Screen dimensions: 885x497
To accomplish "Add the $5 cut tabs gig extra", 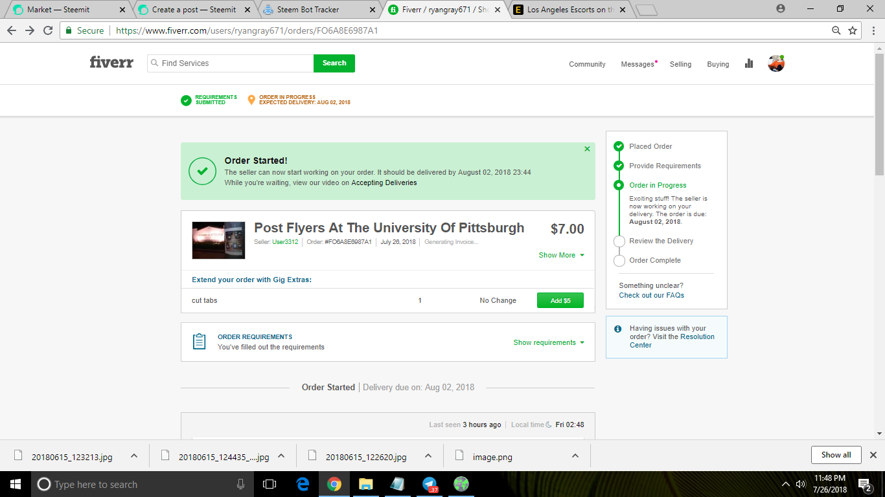I will click(x=560, y=300).
